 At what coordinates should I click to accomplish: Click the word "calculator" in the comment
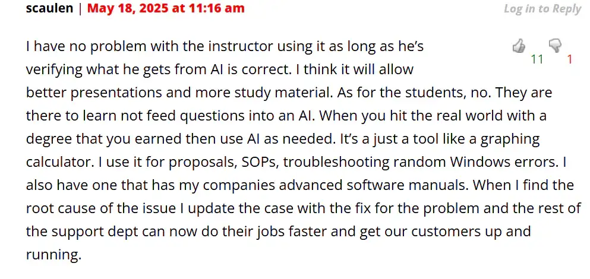[58, 162]
